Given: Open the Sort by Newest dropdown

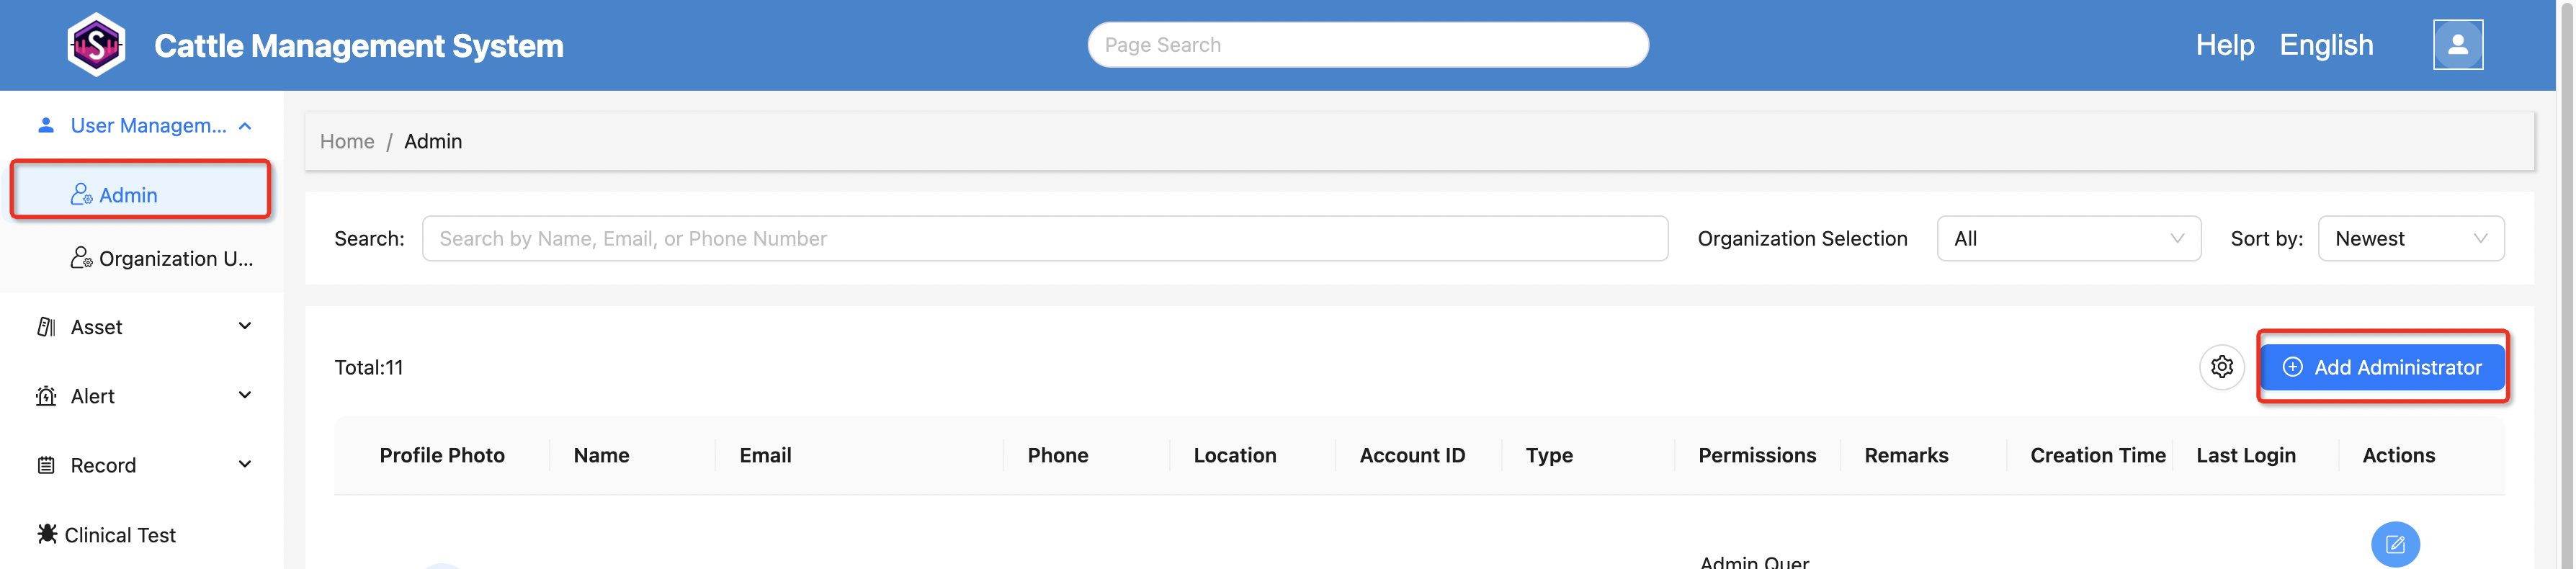Looking at the screenshot, I should (x=2410, y=239).
